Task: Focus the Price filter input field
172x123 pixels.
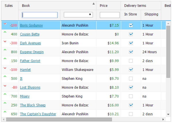Action: [x=110, y=15]
